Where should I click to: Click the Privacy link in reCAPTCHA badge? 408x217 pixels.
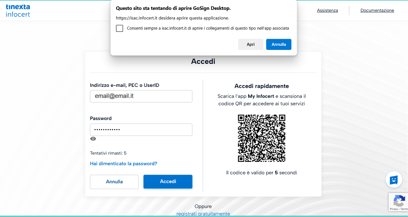pyautogui.click(x=394, y=209)
